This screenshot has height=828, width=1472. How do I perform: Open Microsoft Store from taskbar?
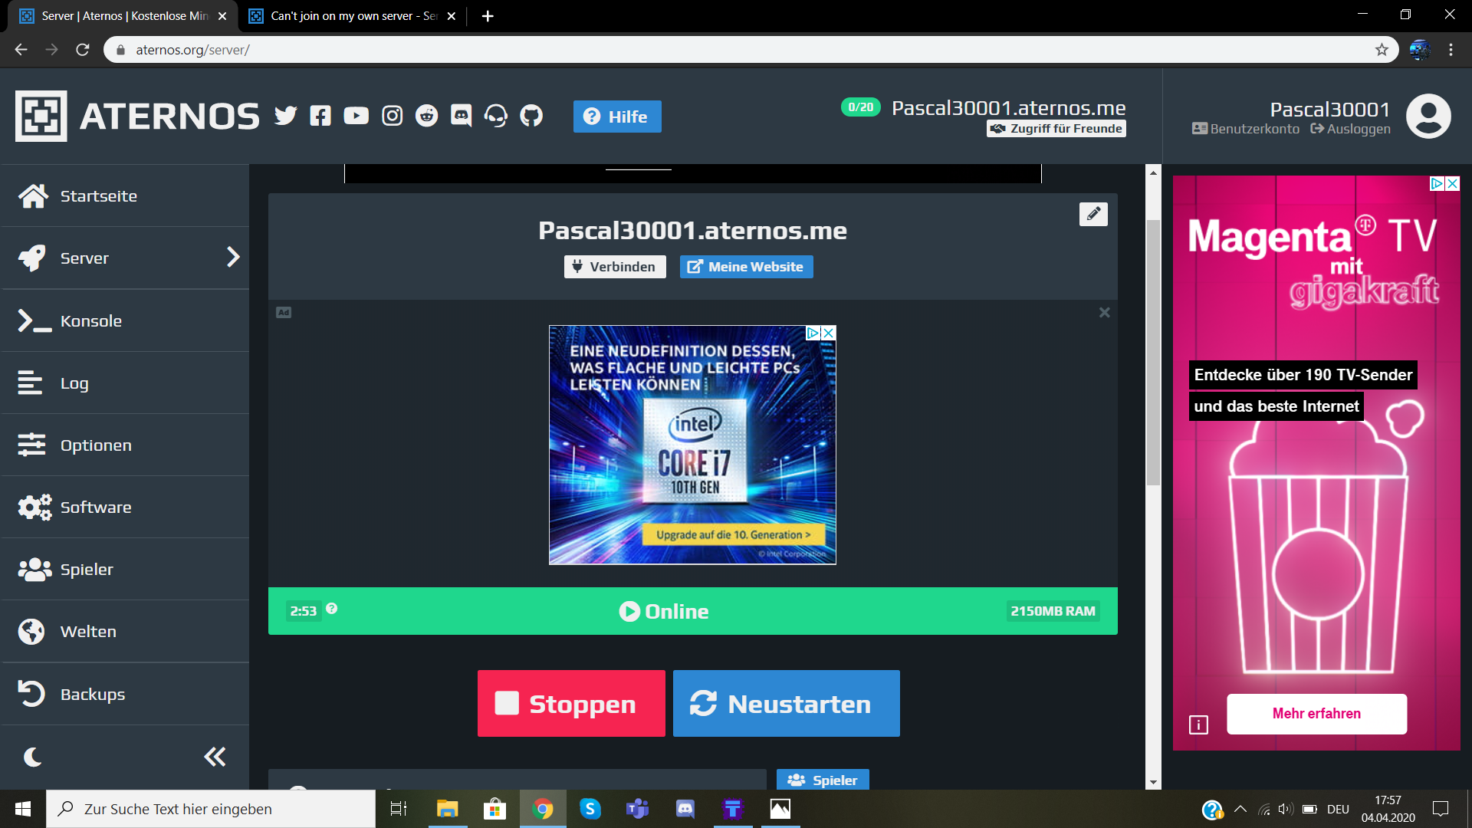tap(495, 809)
